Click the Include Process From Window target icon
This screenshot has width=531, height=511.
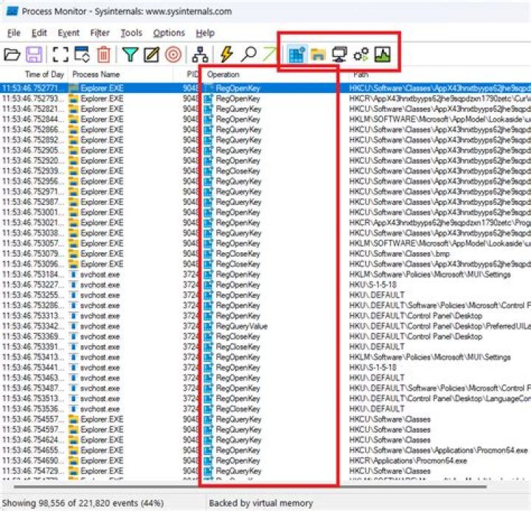173,54
